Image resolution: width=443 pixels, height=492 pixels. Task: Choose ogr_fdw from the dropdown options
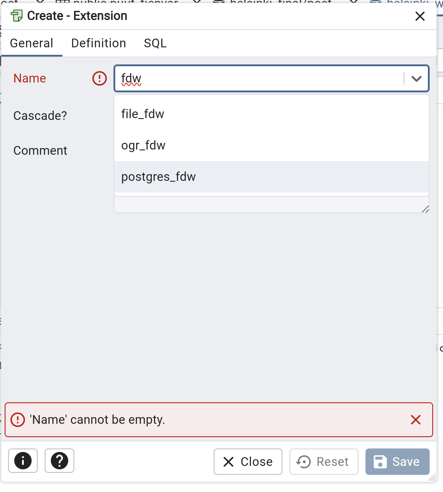pyautogui.click(x=143, y=145)
